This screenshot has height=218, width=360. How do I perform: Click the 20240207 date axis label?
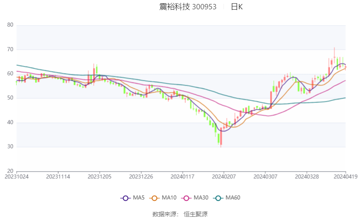coord(224,177)
